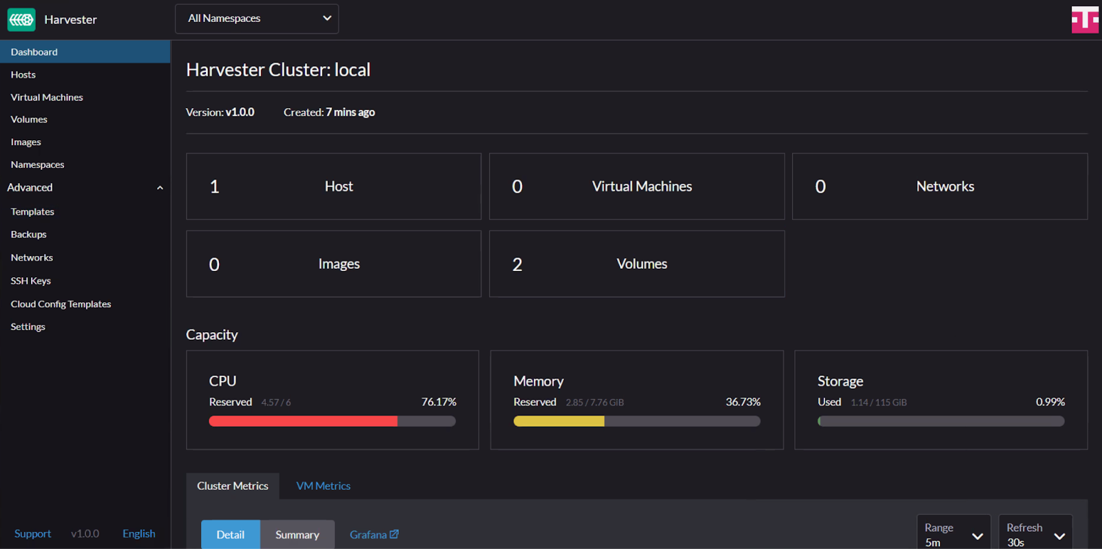
Task: Click the Harvester title text
Action: coord(70,19)
